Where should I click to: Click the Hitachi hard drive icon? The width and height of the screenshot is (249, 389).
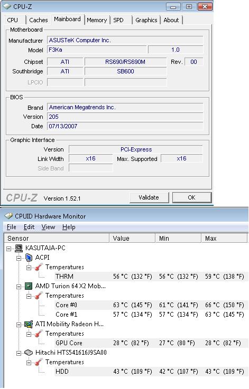coord(29,353)
